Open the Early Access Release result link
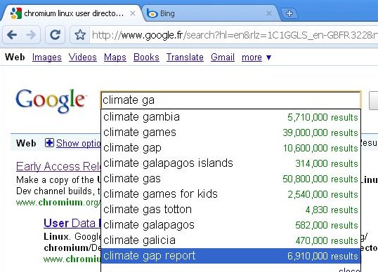 58,166
